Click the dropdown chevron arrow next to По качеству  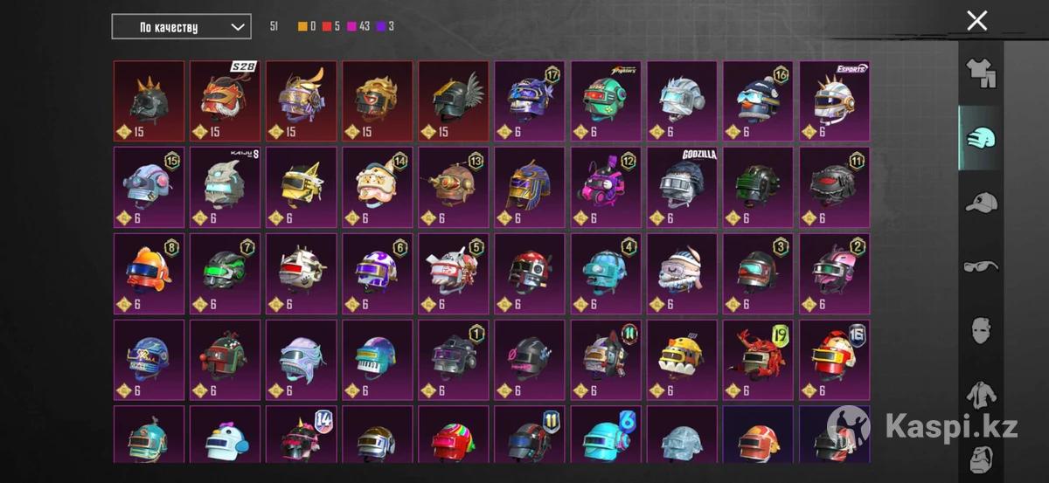point(237,27)
